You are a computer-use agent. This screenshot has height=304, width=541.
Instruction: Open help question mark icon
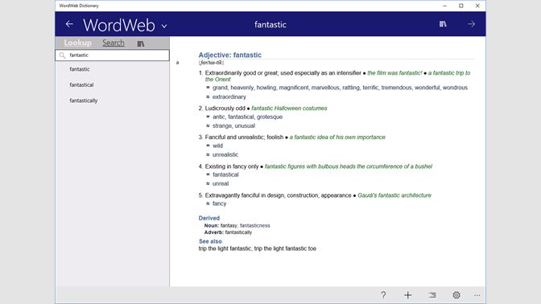pyautogui.click(x=383, y=295)
